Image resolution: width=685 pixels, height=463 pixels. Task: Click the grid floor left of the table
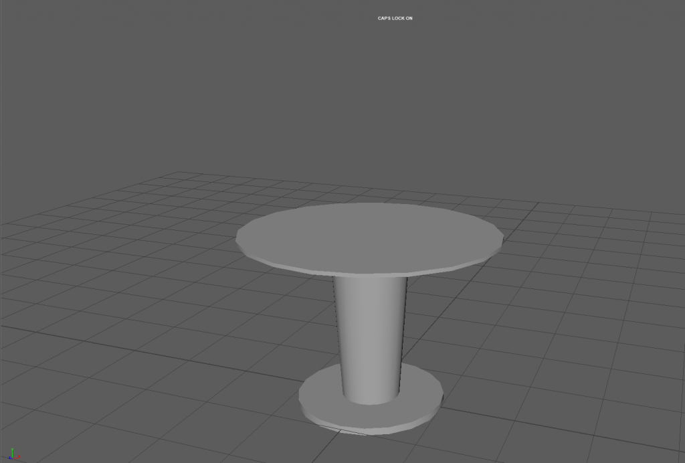click(x=134, y=301)
